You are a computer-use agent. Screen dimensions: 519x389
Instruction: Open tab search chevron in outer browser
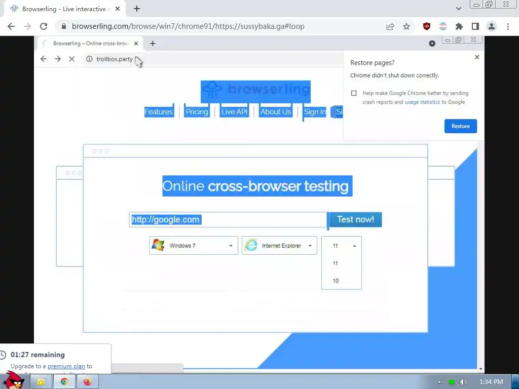(x=458, y=9)
